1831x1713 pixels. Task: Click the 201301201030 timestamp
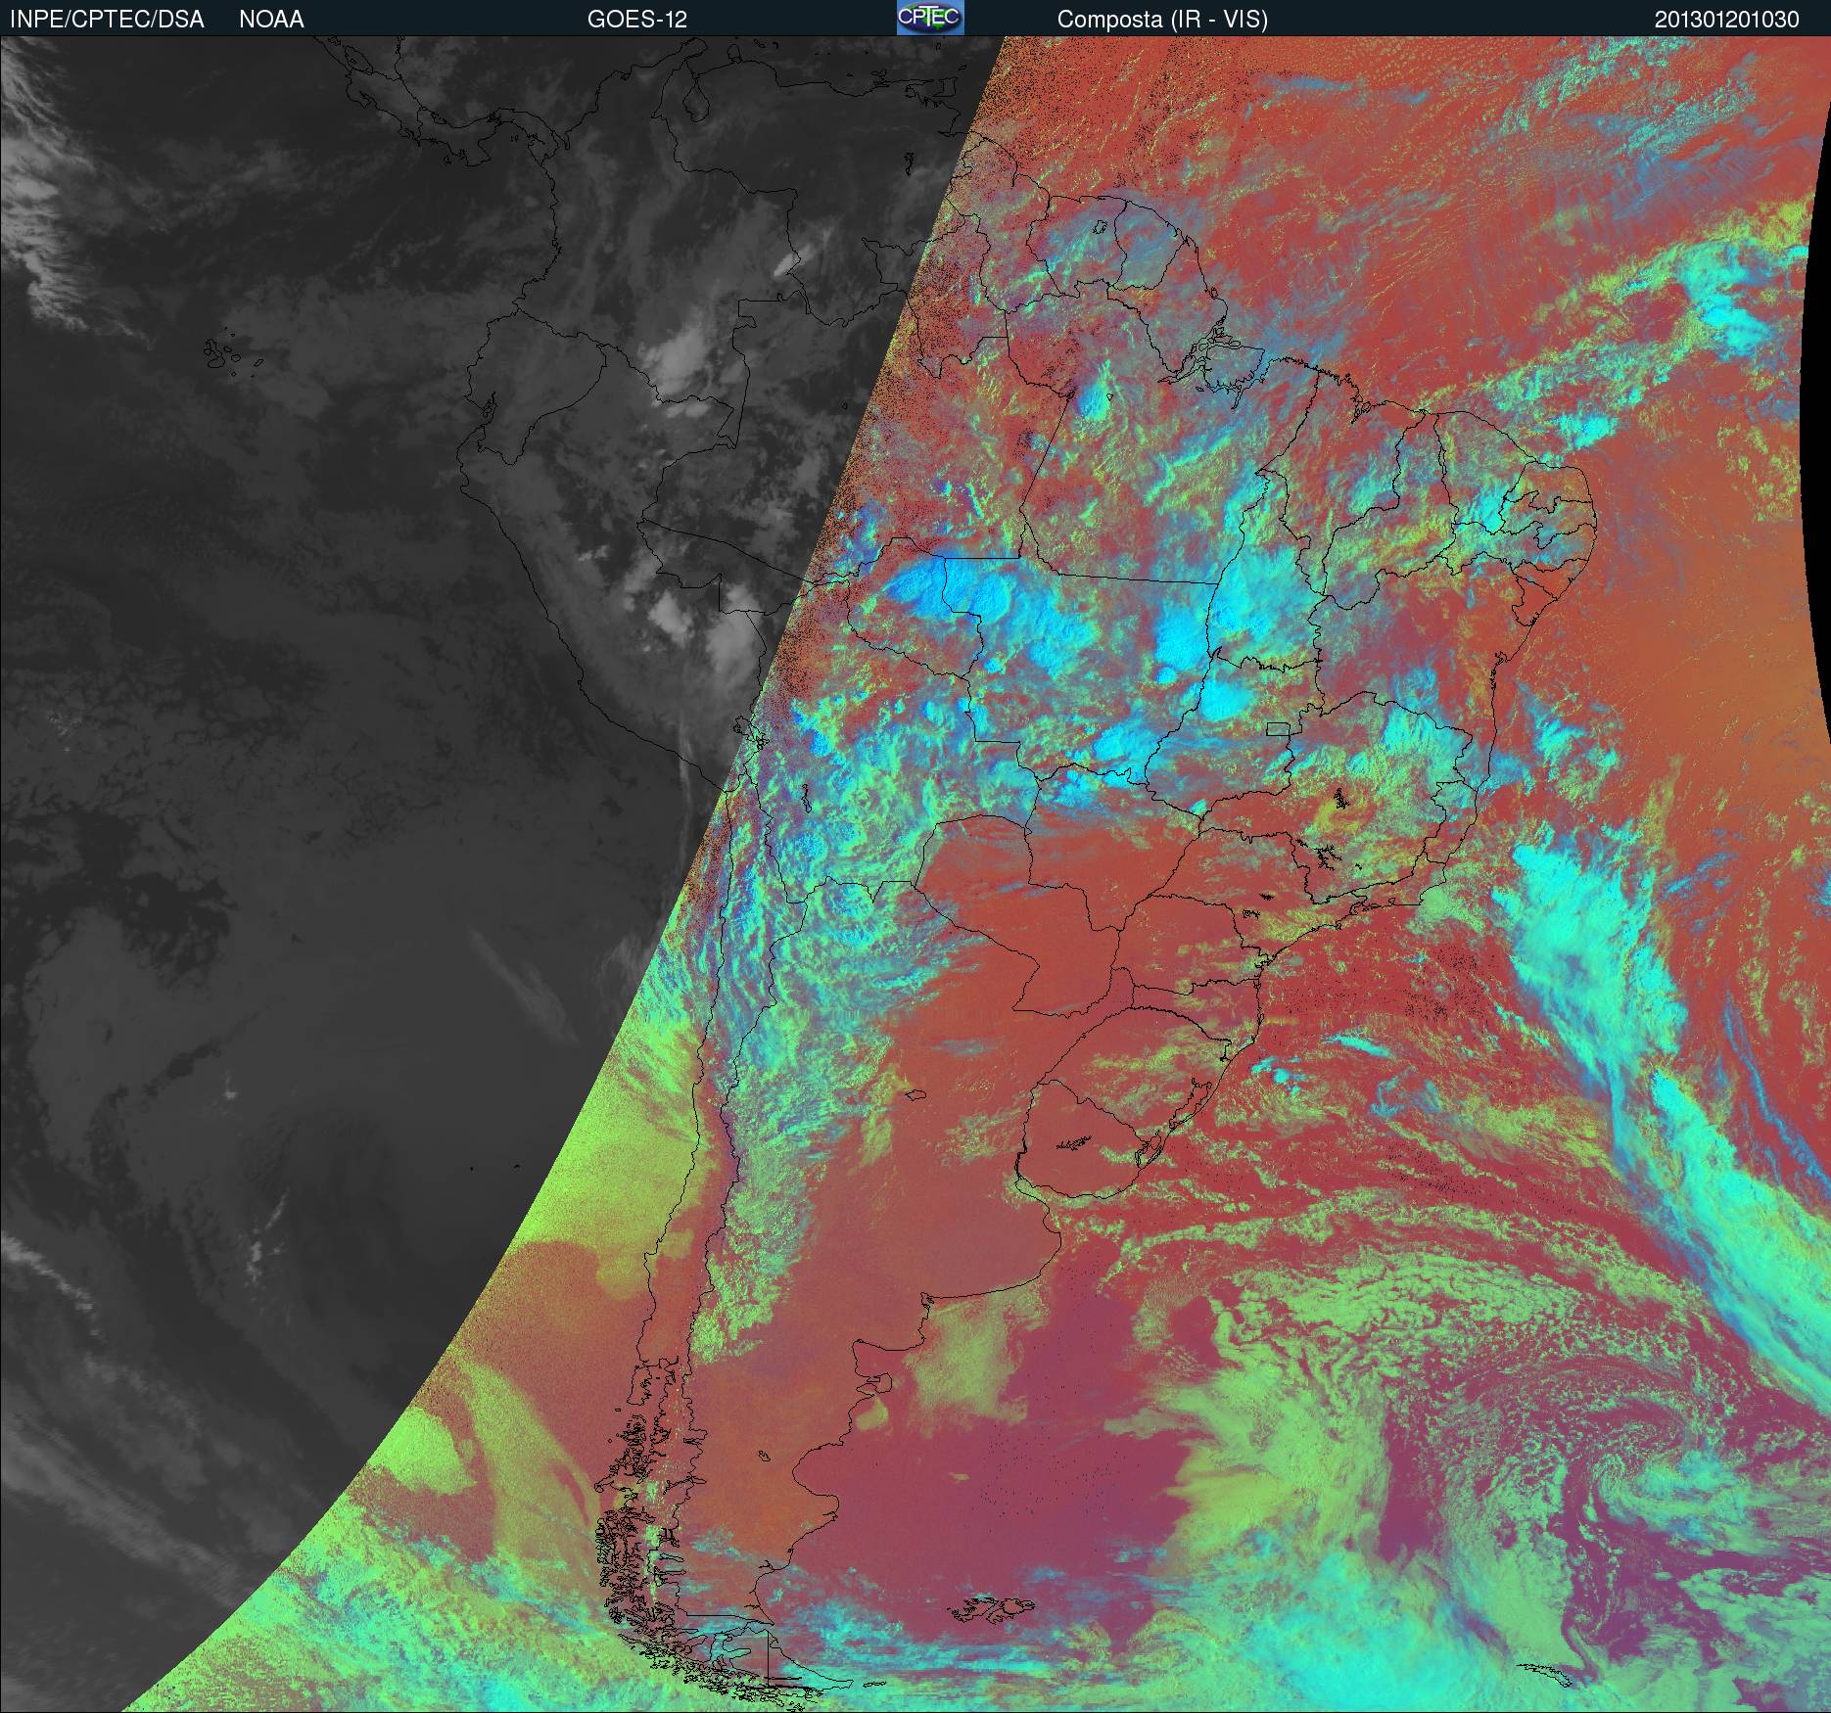[x=1727, y=20]
